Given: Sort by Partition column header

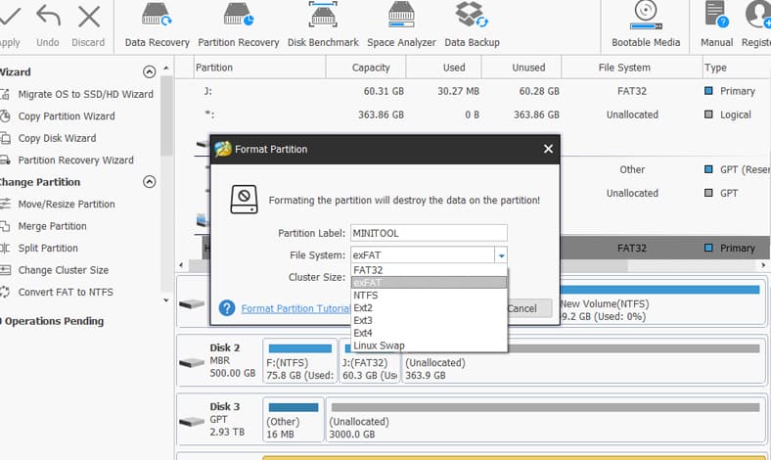Looking at the screenshot, I should click(x=259, y=68).
